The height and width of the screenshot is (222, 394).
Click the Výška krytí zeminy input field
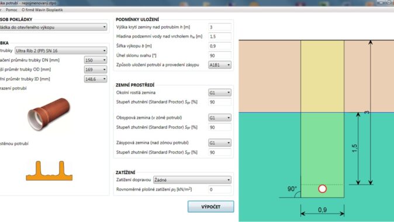click(220, 27)
